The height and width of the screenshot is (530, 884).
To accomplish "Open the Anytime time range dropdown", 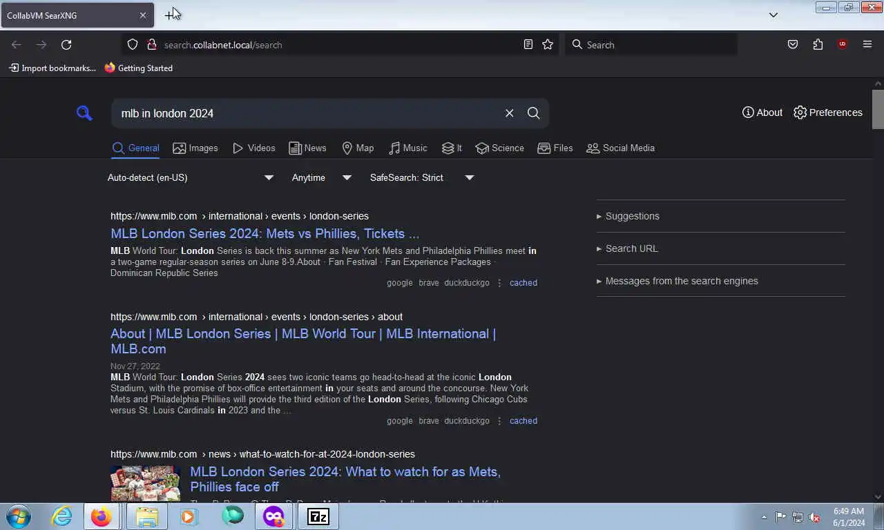I will tap(322, 177).
